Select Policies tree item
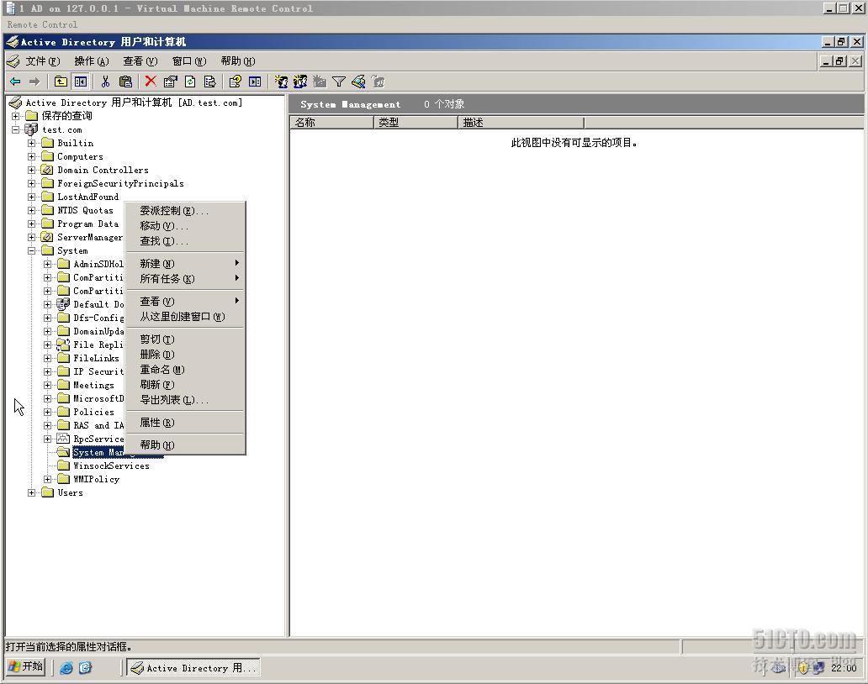The width and height of the screenshot is (868, 684). (93, 412)
